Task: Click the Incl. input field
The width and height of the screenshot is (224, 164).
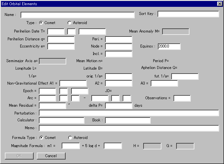Action: pyautogui.click(x=118, y=54)
